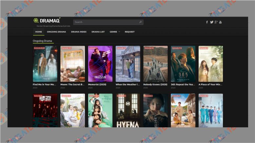Open the Ongoing Drama section heading
Viewport: 255px width, 143px height.
(42, 41)
